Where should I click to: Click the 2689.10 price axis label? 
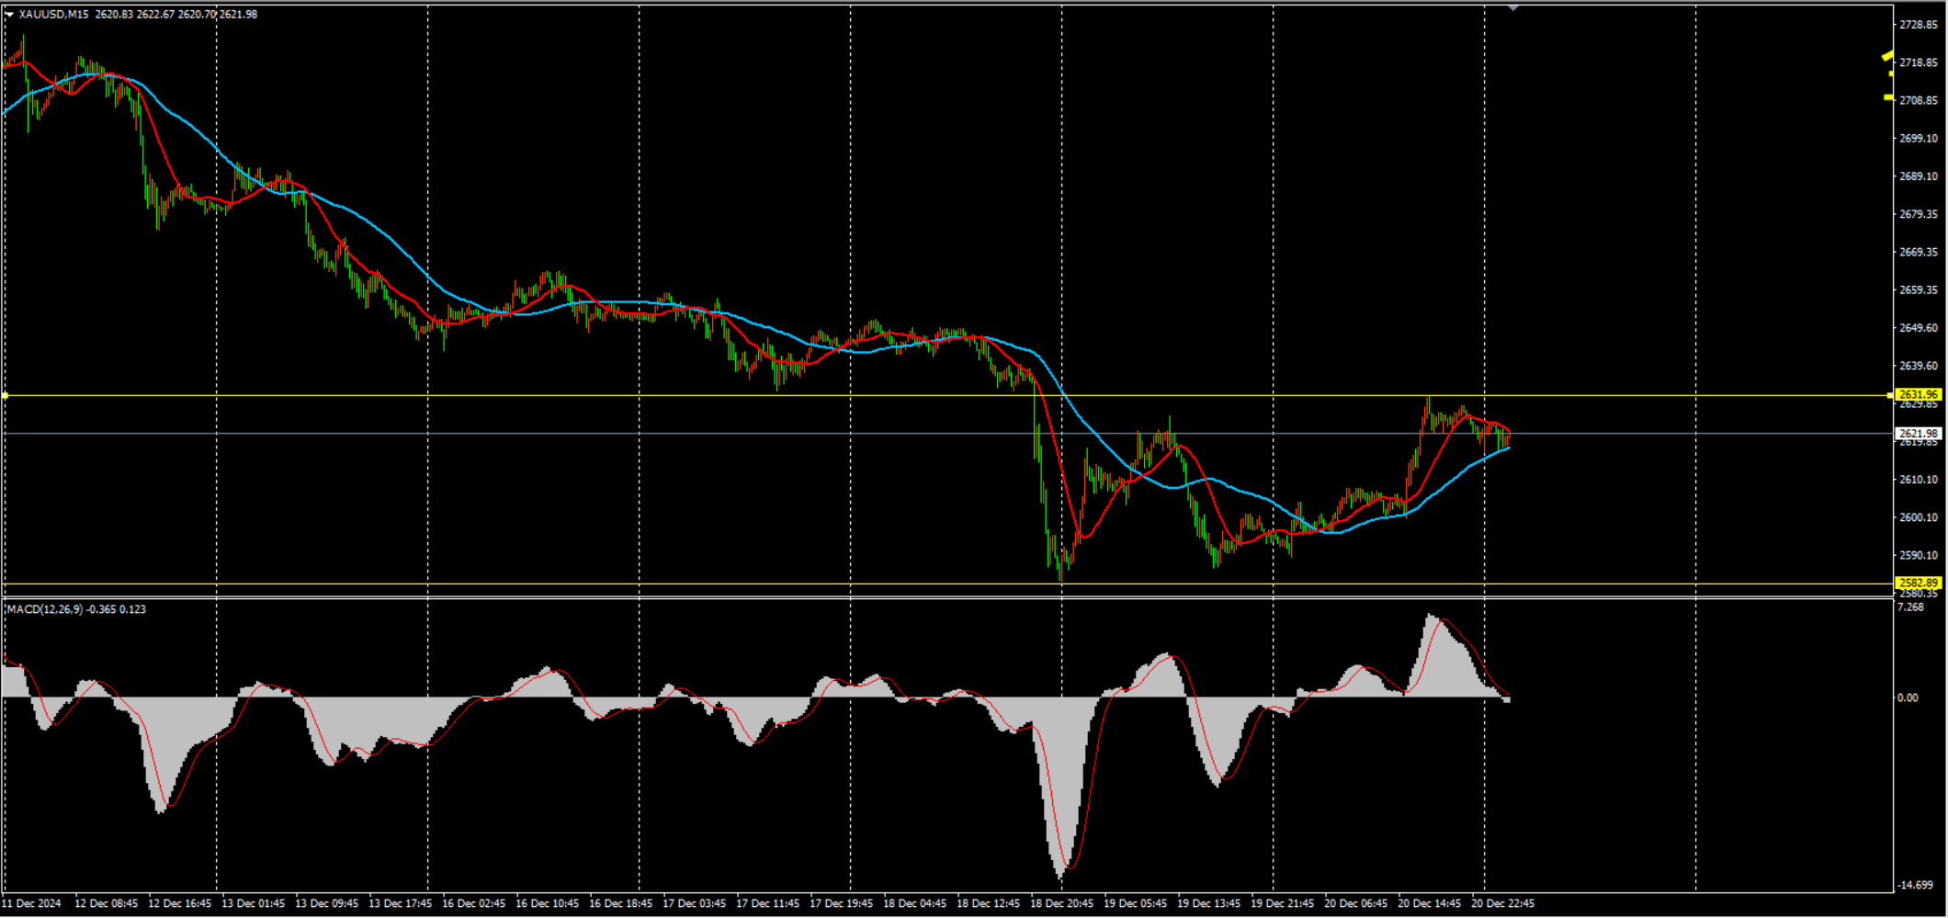coord(1919,176)
